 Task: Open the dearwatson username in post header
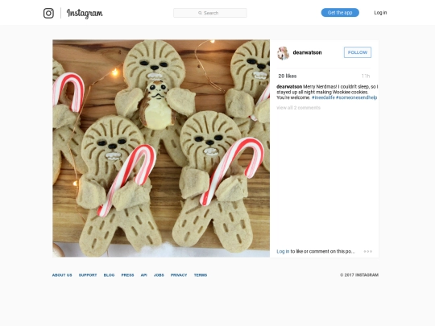point(307,52)
